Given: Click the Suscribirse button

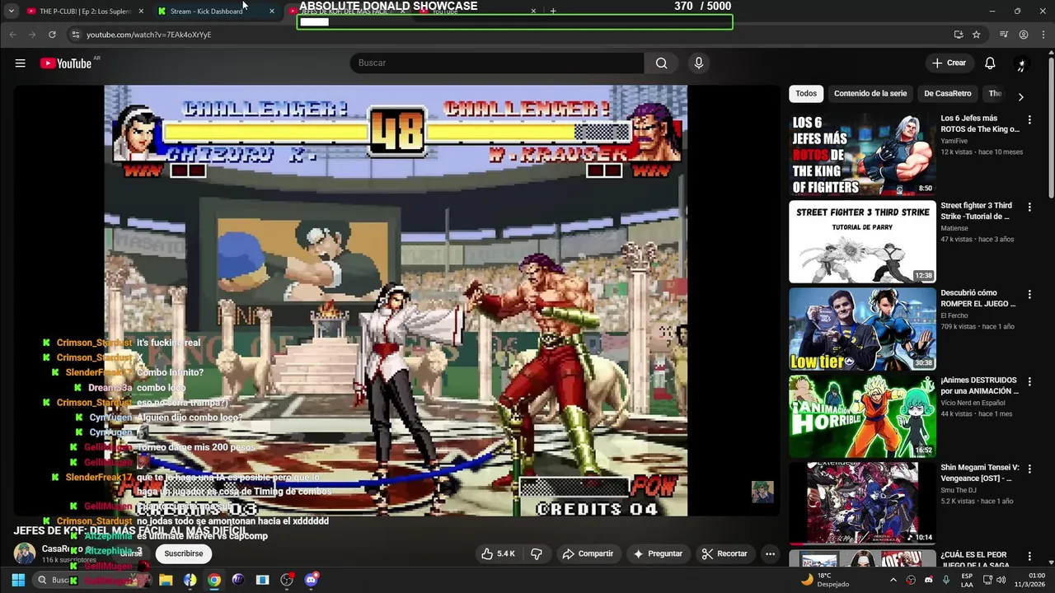Looking at the screenshot, I should tap(183, 553).
